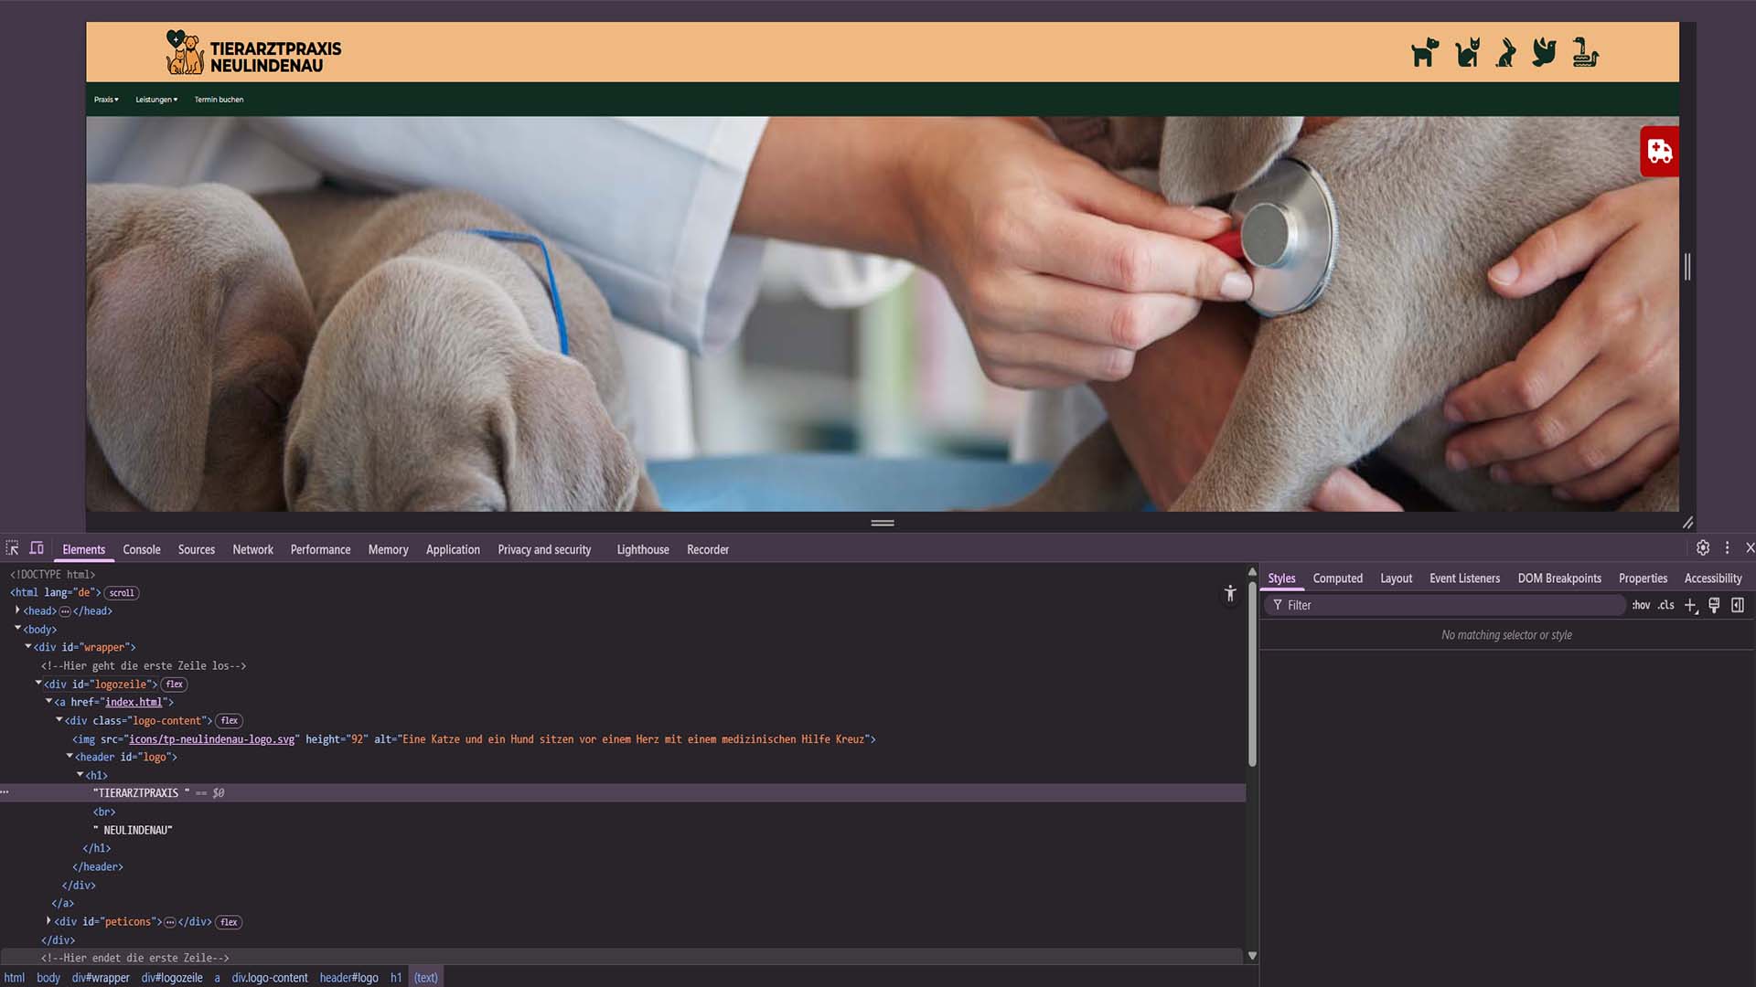Expand the peticons div ellipsis badge
The image size is (1756, 987).
(169, 922)
